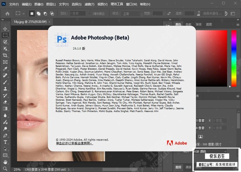241x172 pixels.
Task: Open the libraries panel flyout menu
Action: pyautogui.click(x=238, y=96)
